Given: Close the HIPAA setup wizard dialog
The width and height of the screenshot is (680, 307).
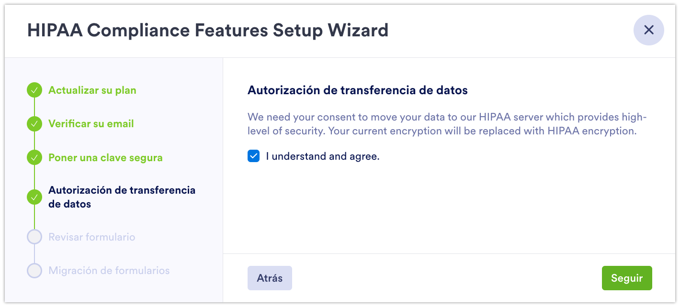Looking at the screenshot, I should 648,30.
